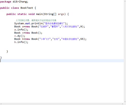
Task: Click the "红楼梦" string literal
Action: [44, 27]
